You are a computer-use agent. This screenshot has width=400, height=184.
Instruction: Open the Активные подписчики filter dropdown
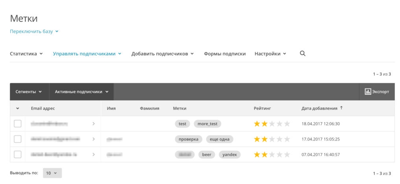point(82,92)
